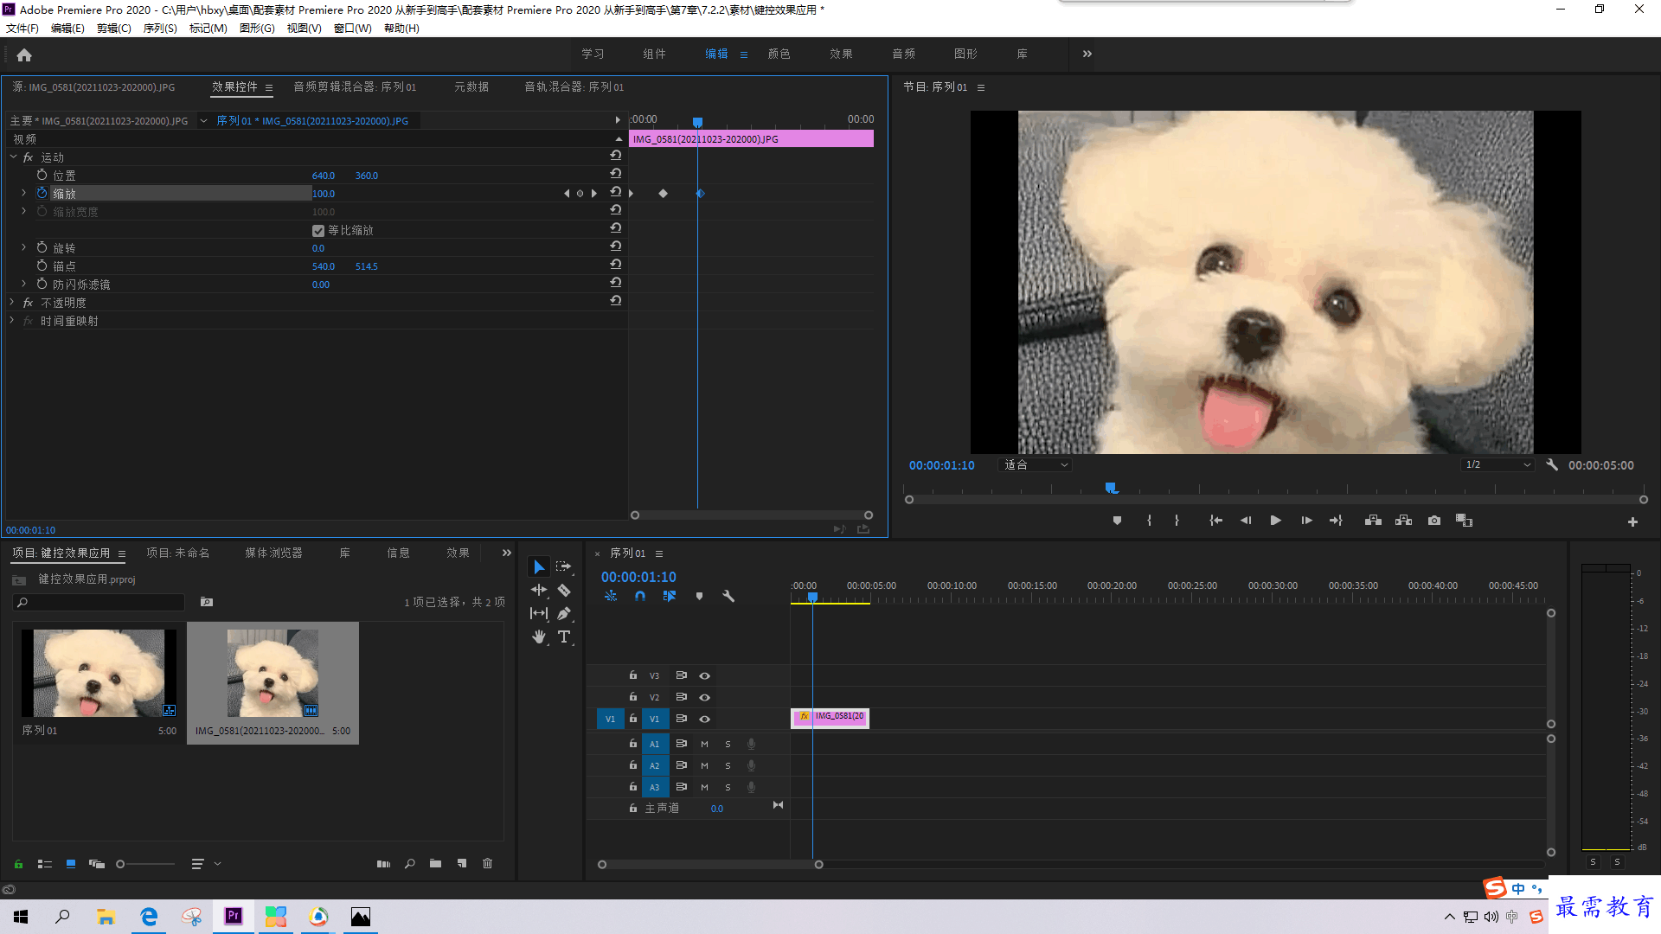Select the Ripple Edit tool

[539, 590]
